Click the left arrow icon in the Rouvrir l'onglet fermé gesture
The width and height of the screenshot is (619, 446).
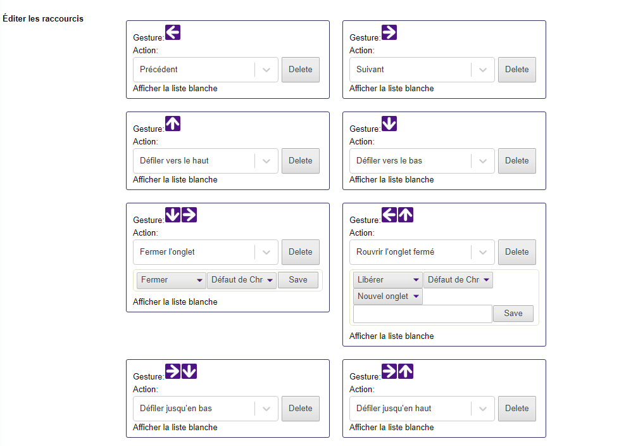coord(389,215)
